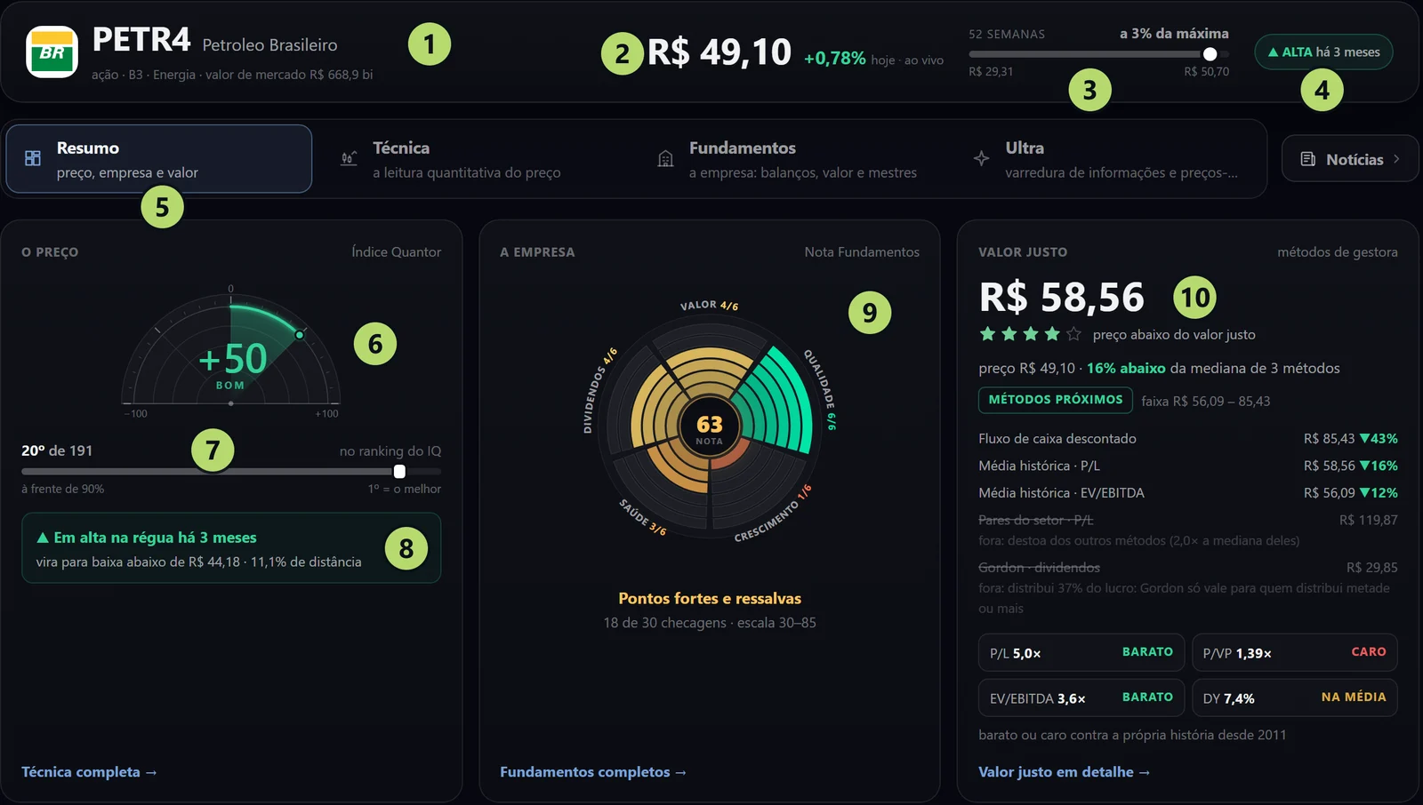Open the Fundamentos completos link
Image resolution: width=1423 pixels, height=805 pixels.
(x=593, y=772)
